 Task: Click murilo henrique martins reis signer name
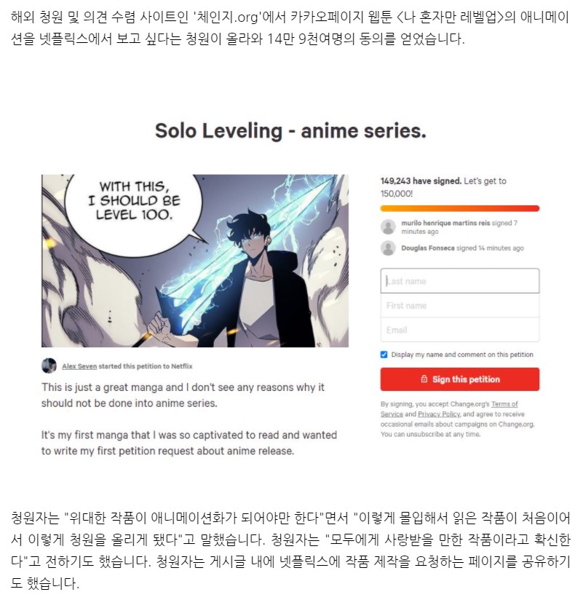445,223
